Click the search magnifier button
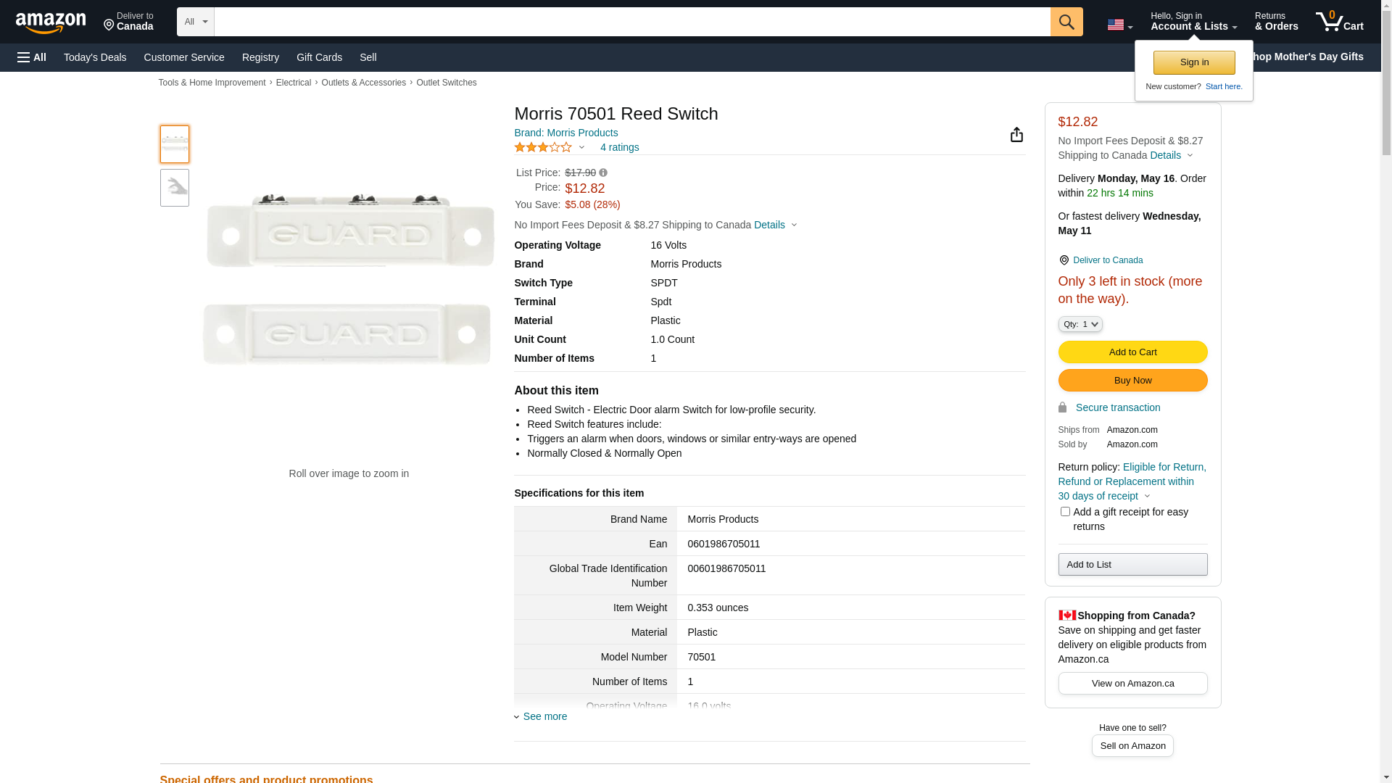The height and width of the screenshot is (783, 1392). pyautogui.click(x=1066, y=22)
